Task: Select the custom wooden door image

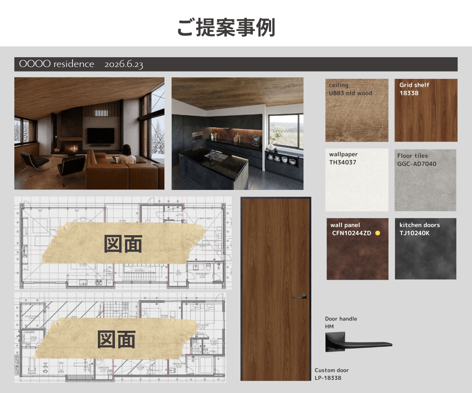Action: [x=276, y=289]
